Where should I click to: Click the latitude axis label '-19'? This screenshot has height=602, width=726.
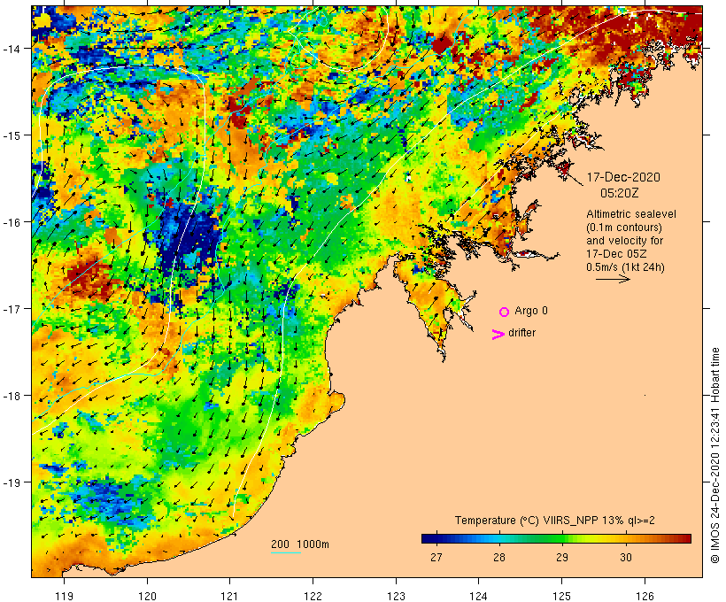point(11,482)
